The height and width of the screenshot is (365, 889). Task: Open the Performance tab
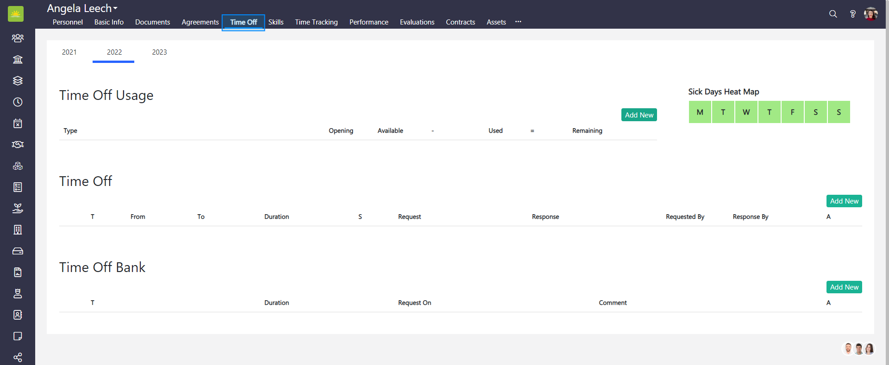pyautogui.click(x=369, y=22)
